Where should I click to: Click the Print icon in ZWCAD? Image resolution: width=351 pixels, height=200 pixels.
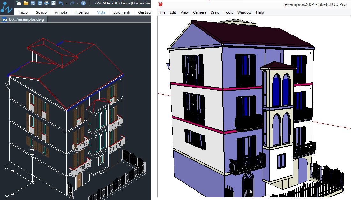[x=47, y=3]
